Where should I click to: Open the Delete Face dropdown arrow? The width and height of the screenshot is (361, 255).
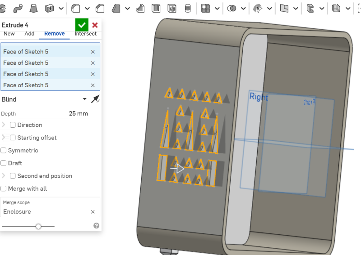coord(322,9)
